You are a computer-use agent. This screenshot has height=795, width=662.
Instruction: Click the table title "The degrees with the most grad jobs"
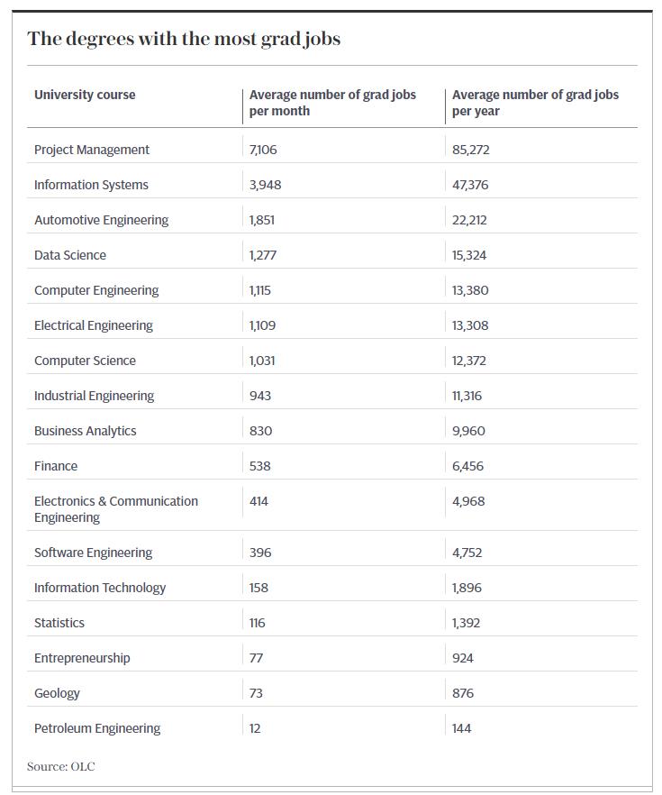pyautogui.click(x=184, y=39)
